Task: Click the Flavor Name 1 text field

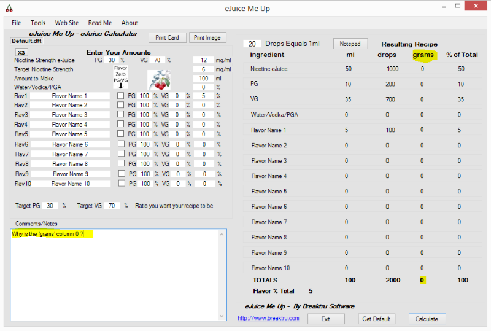Action: pyautogui.click(x=69, y=96)
